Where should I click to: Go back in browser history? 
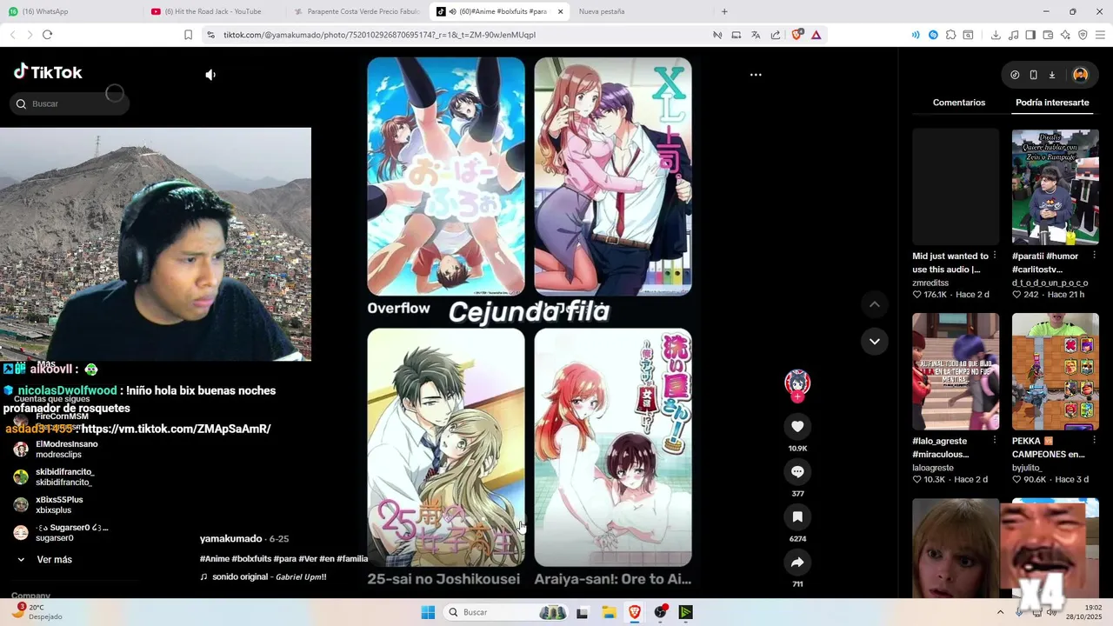pyautogui.click(x=12, y=35)
